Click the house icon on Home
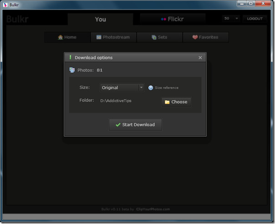The height and width of the screenshot is (224, 275). (61, 37)
